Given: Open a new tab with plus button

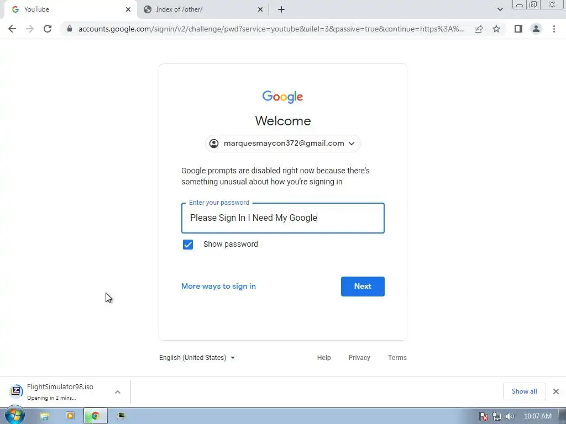Looking at the screenshot, I should pyautogui.click(x=281, y=9).
